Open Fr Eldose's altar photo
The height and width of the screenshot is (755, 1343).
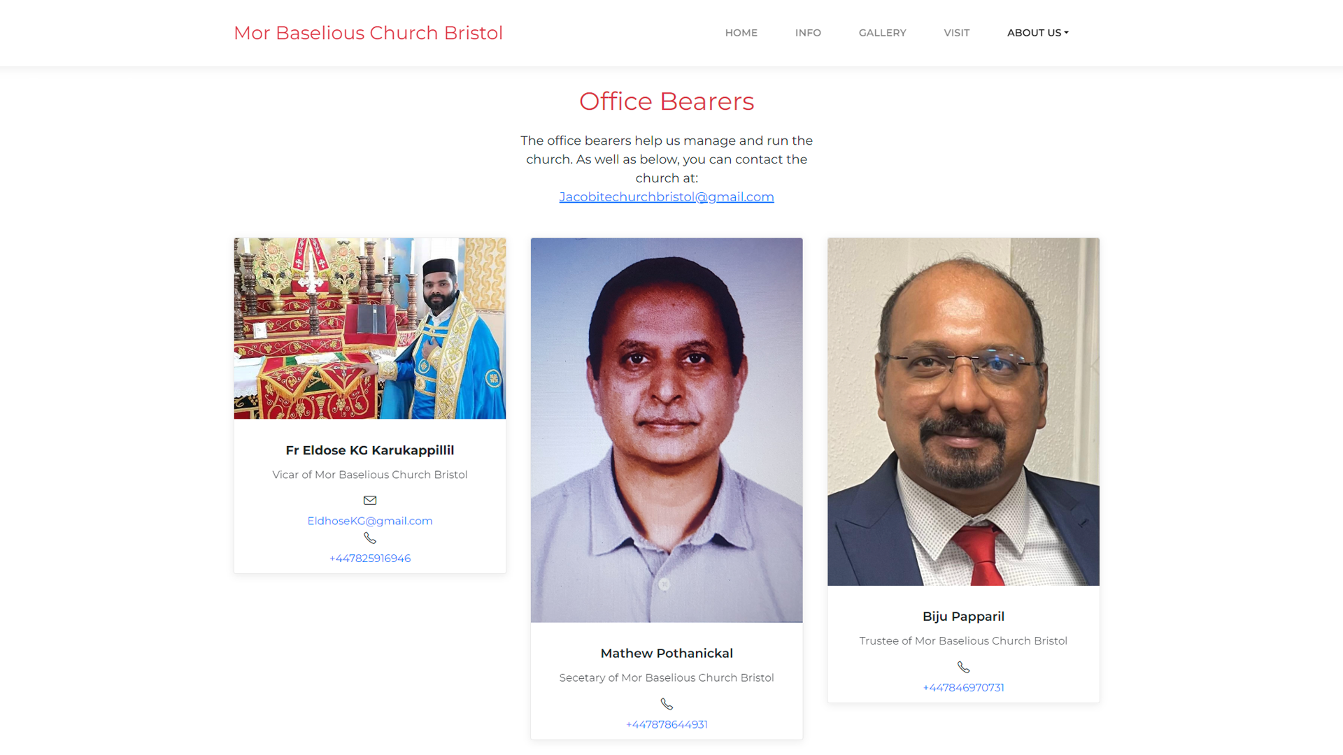click(370, 329)
